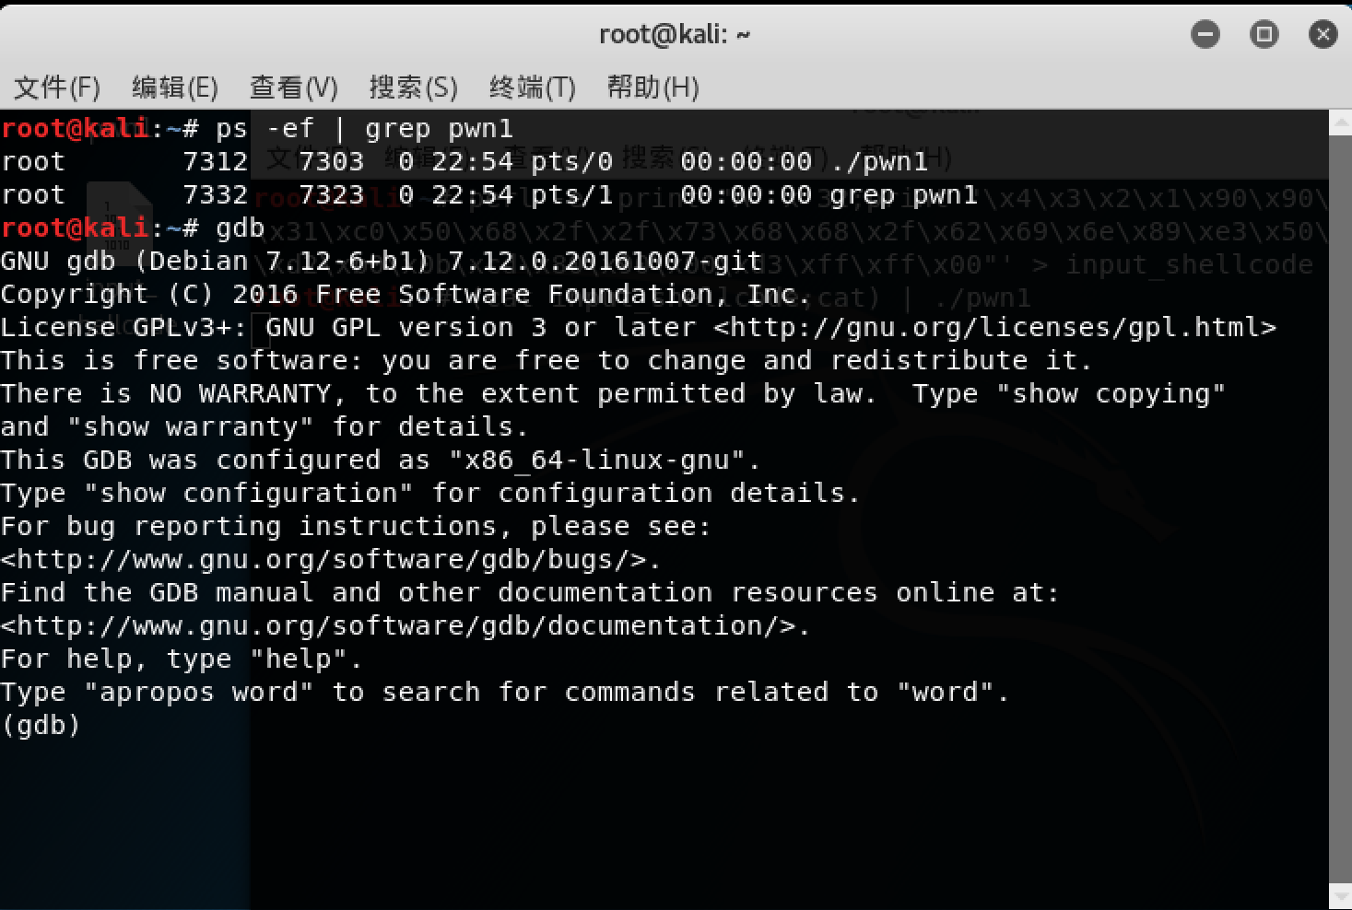Click the ./pwn1 process name

tap(879, 162)
